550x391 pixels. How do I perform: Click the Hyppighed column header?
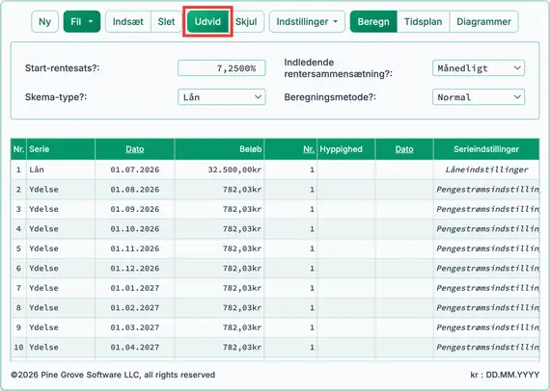point(346,149)
